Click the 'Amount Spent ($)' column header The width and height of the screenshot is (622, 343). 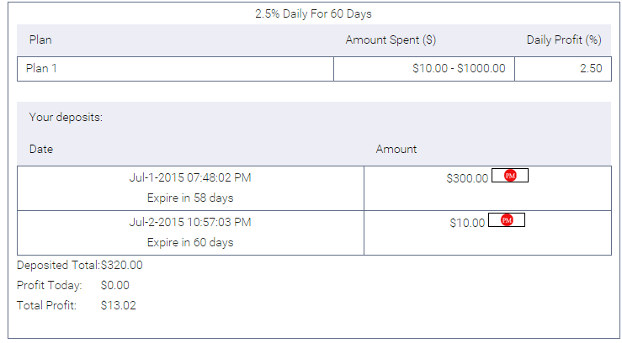[x=391, y=40]
